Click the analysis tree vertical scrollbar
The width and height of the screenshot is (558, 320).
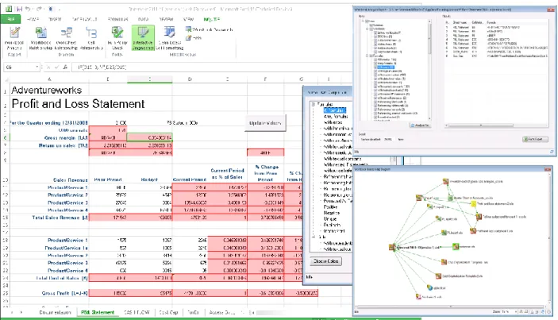coord(429,70)
